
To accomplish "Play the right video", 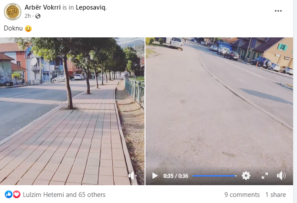I will coord(155,176).
